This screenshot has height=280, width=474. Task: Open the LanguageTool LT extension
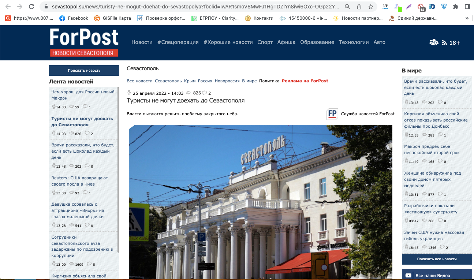pyautogui.click(x=385, y=7)
